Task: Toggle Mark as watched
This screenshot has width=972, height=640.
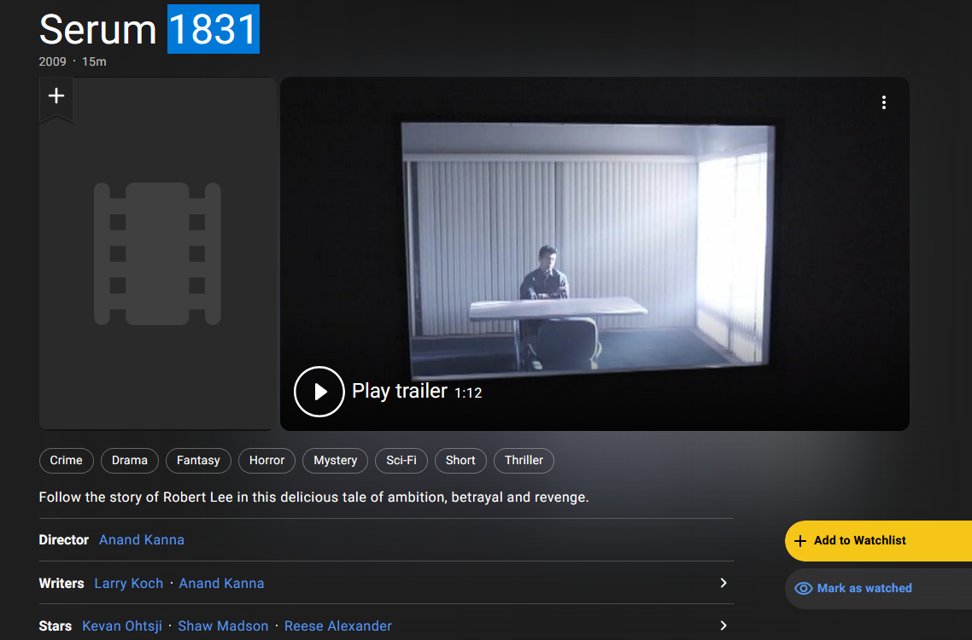Action: (878, 589)
